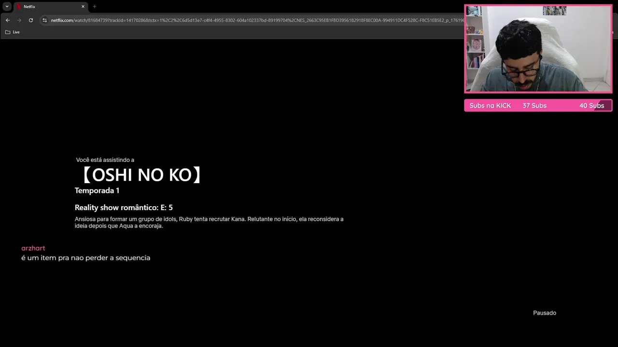Image resolution: width=618 pixels, height=347 pixels.
Task: Click the 40 Subs goal value
Action: [x=591, y=106]
